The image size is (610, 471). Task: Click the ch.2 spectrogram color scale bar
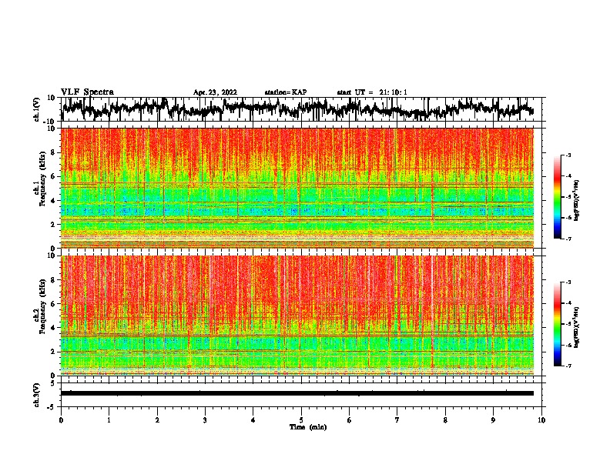557,324
